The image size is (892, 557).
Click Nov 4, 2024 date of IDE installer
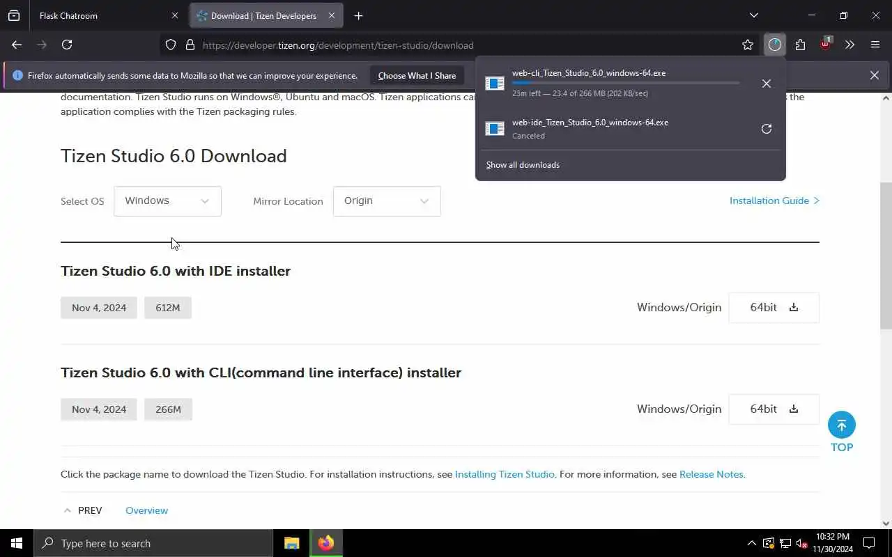tap(99, 308)
